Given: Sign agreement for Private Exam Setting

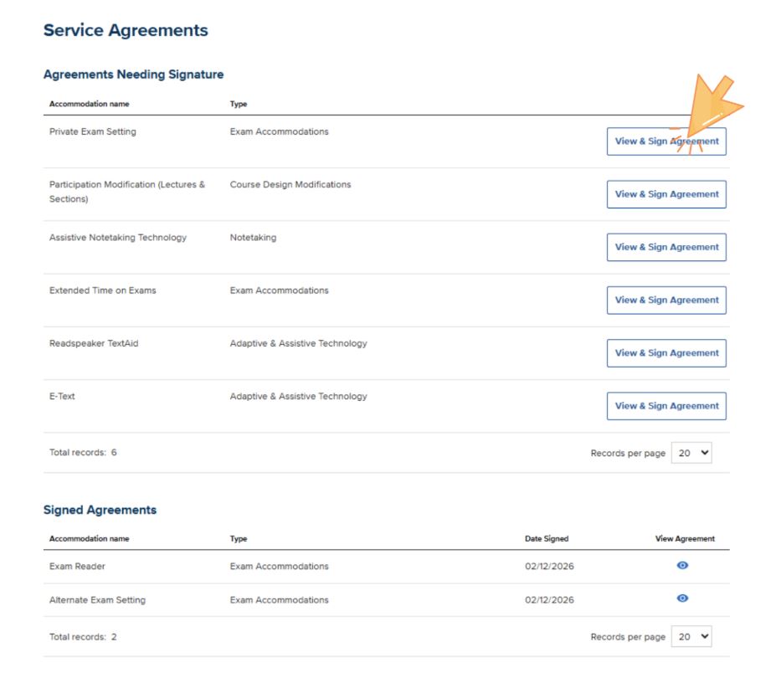Looking at the screenshot, I should (x=666, y=141).
